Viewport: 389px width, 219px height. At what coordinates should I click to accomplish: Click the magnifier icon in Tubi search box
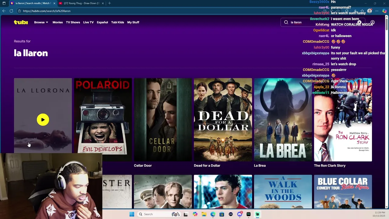click(x=286, y=22)
